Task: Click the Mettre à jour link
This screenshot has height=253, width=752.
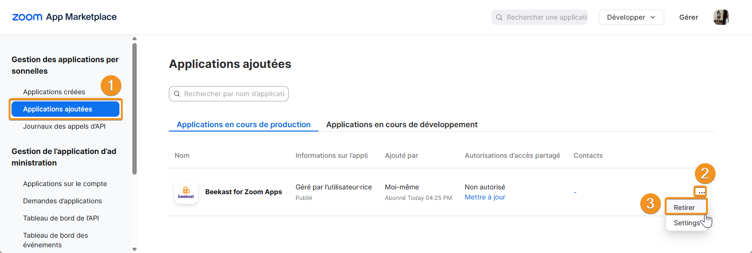Action: (485, 197)
